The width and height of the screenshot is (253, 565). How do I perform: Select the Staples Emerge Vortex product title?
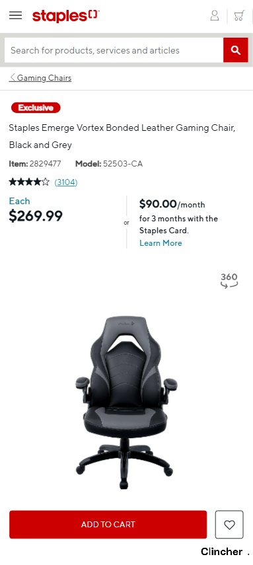122,136
